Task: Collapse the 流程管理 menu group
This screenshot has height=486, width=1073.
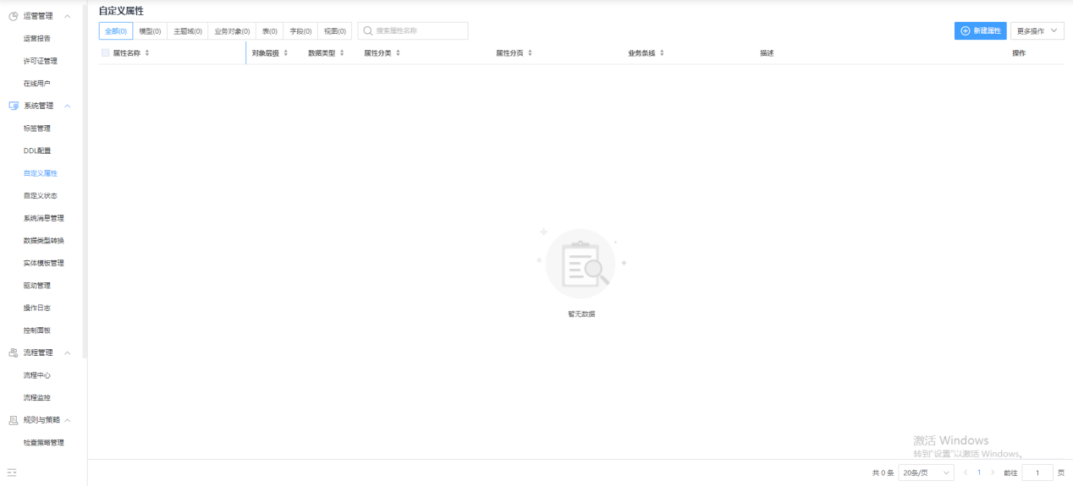Action: (x=68, y=352)
